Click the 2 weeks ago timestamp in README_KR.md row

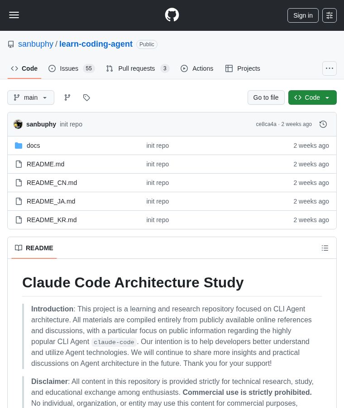tap(311, 220)
